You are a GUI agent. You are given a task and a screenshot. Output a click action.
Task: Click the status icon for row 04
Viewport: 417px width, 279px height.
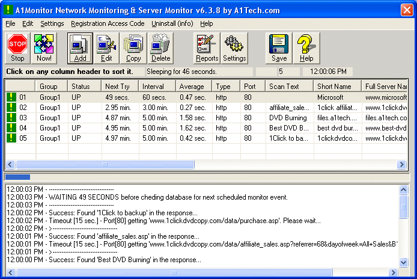[x=11, y=128]
